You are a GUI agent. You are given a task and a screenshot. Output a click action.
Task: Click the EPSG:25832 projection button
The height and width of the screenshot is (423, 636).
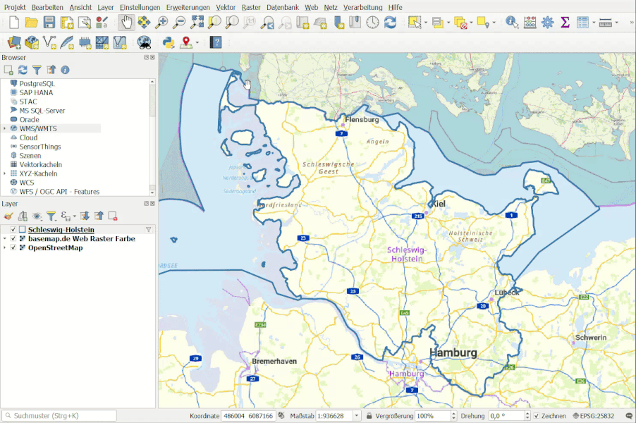coord(594,416)
